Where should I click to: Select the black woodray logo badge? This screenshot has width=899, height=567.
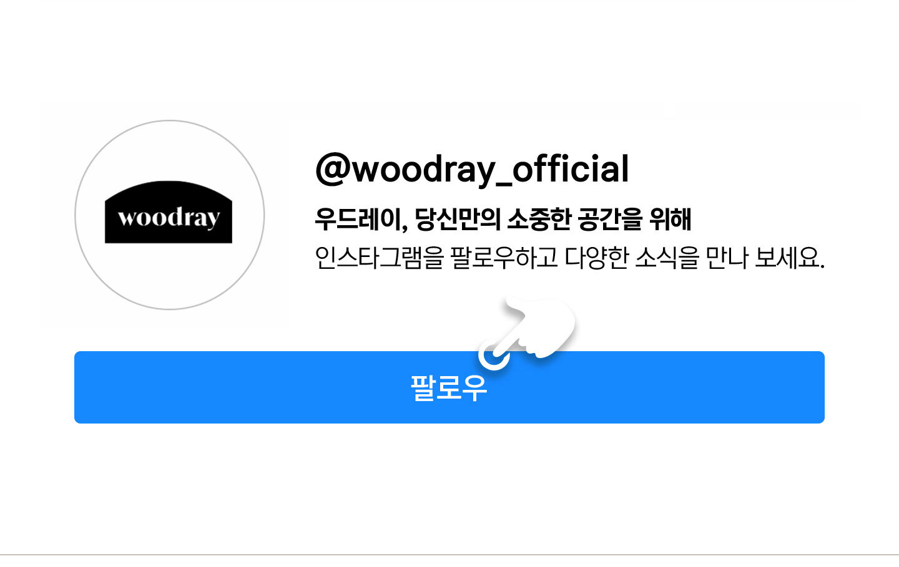click(x=169, y=212)
